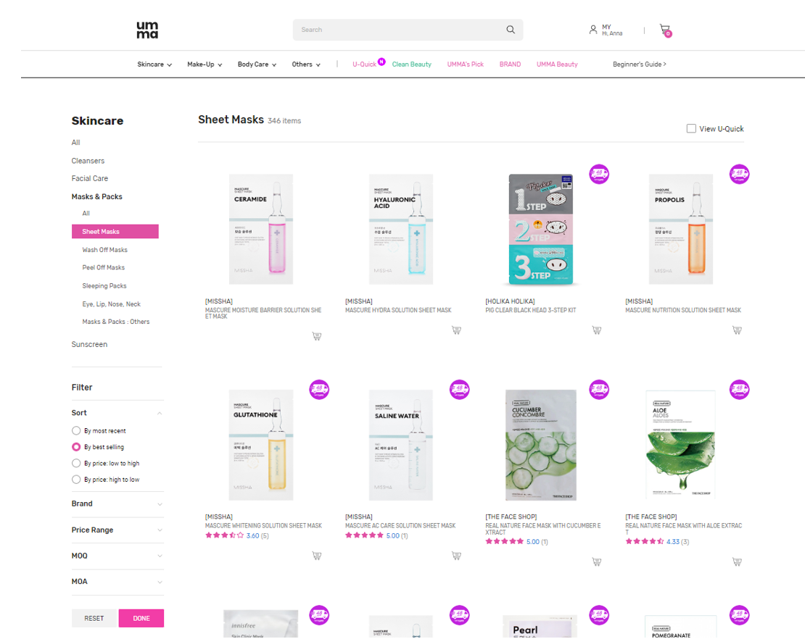Select sort By price: high to low
The height and width of the screenshot is (639, 805).
pyautogui.click(x=76, y=480)
